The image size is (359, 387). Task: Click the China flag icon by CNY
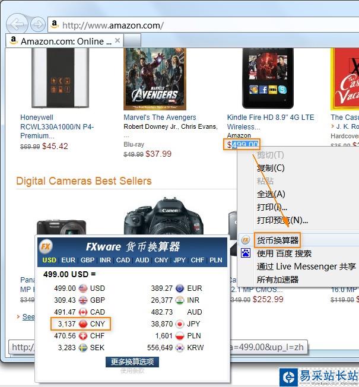point(83,324)
